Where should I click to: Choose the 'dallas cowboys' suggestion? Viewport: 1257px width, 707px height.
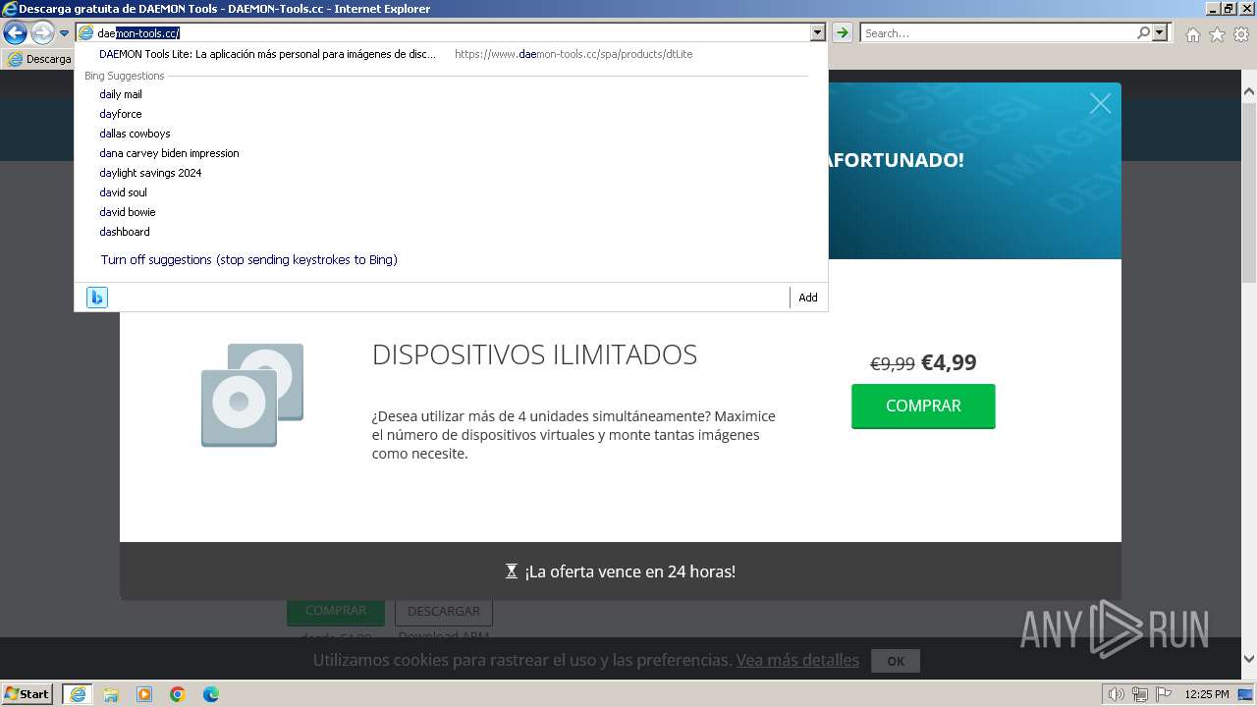pos(135,134)
